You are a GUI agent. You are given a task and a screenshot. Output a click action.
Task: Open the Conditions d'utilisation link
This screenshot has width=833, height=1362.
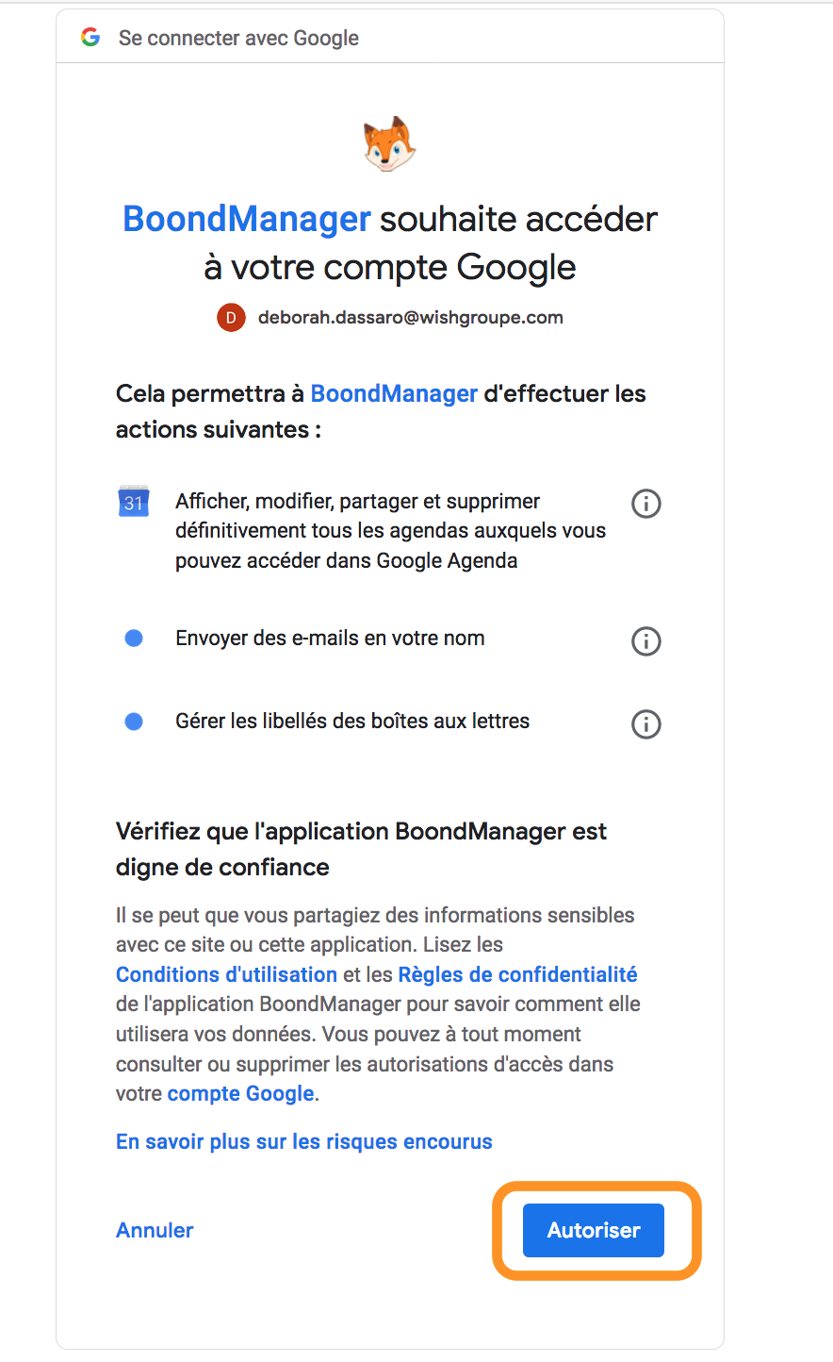tap(226, 974)
